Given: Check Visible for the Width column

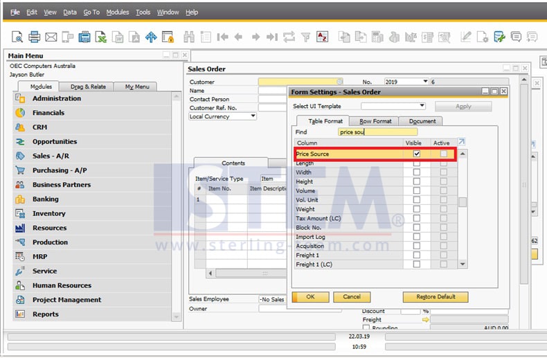Looking at the screenshot, I should pyautogui.click(x=417, y=172).
